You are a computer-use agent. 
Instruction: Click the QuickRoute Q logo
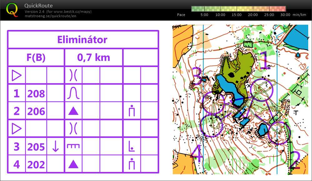coord(12,10)
